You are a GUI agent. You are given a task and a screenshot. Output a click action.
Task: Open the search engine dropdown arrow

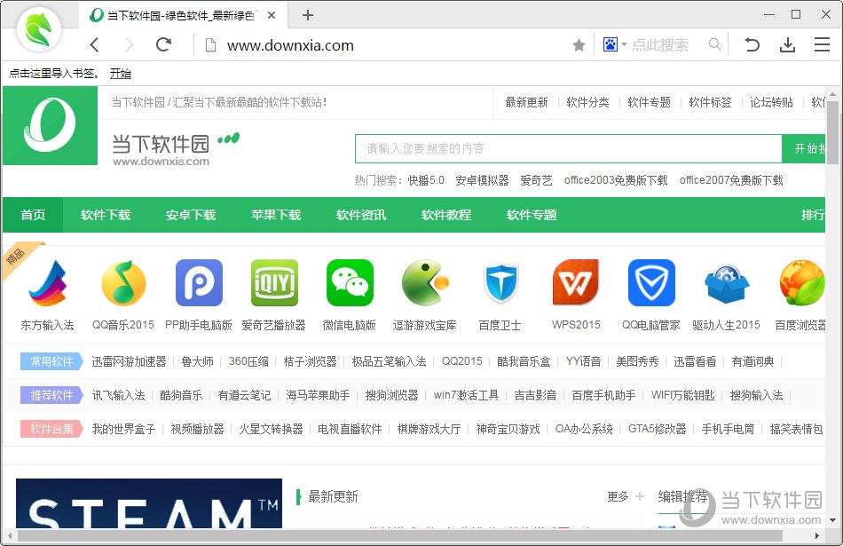(x=624, y=44)
